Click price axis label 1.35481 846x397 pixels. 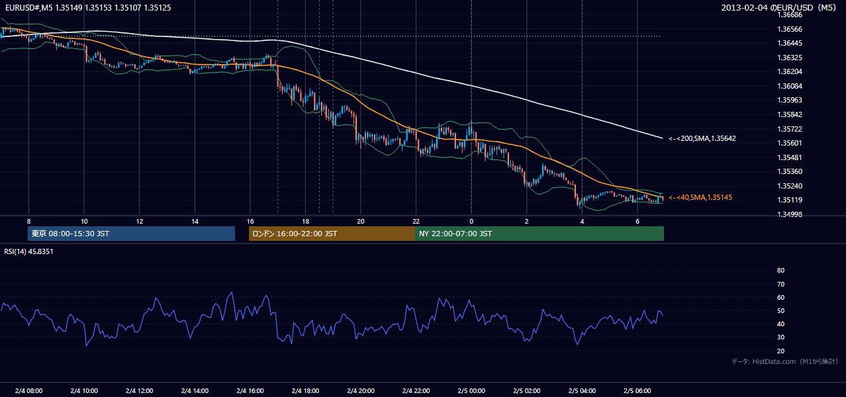(790, 157)
